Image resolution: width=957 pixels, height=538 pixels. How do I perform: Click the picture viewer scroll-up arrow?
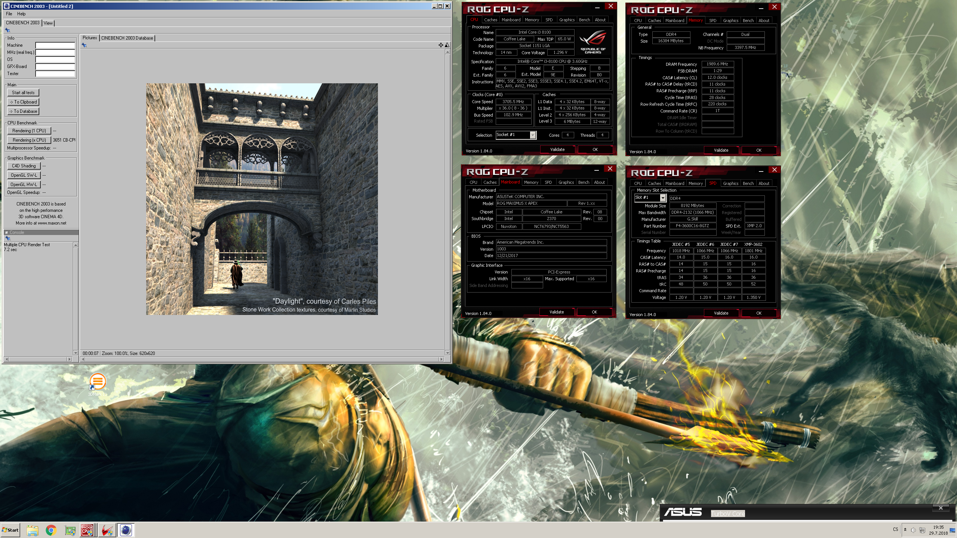pos(447,52)
